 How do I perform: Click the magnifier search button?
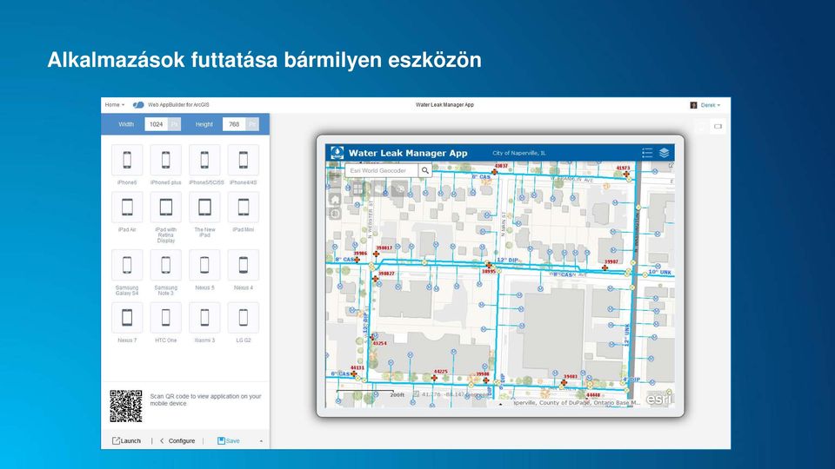(425, 171)
